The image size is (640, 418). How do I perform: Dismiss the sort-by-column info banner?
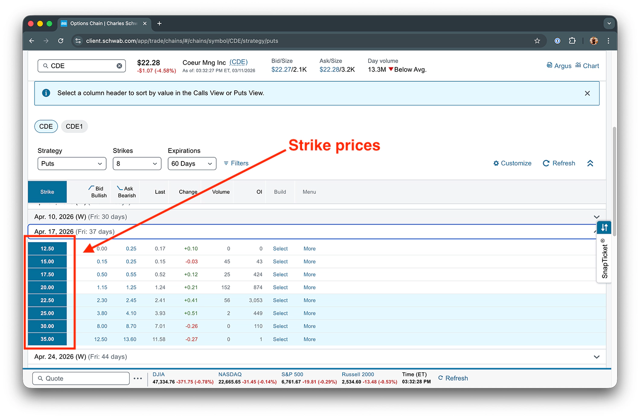coord(587,93)
